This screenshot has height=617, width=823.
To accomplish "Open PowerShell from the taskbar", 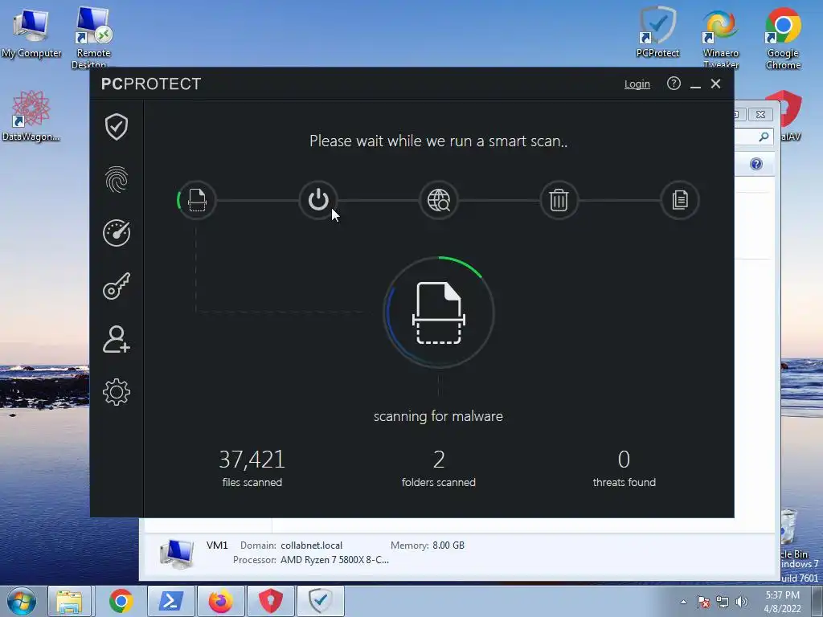I will coord(171,601).
